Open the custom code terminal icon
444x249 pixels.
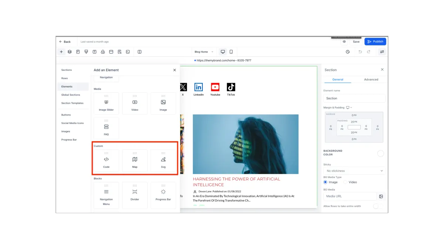(x=128, y=52)
